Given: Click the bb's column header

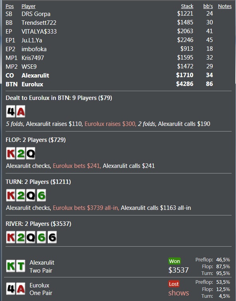Looking at the screenshot, I should (x=208, y=6).
